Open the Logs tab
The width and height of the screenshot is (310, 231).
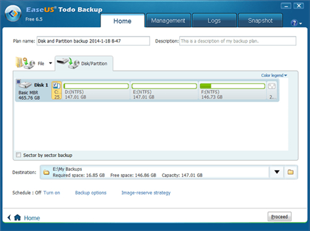(x=214, y=20)
